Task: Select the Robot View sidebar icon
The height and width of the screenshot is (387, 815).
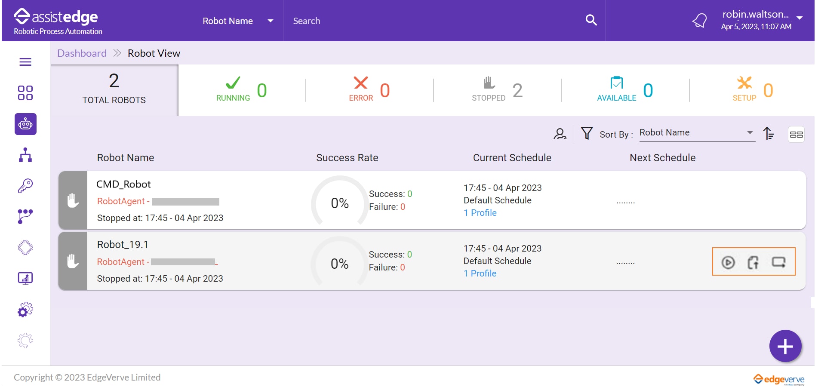Action: click(25, 124)
